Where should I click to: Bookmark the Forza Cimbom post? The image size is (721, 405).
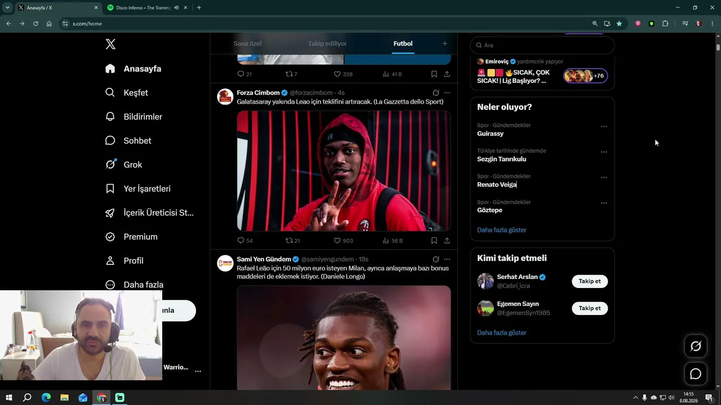(434, 240)
